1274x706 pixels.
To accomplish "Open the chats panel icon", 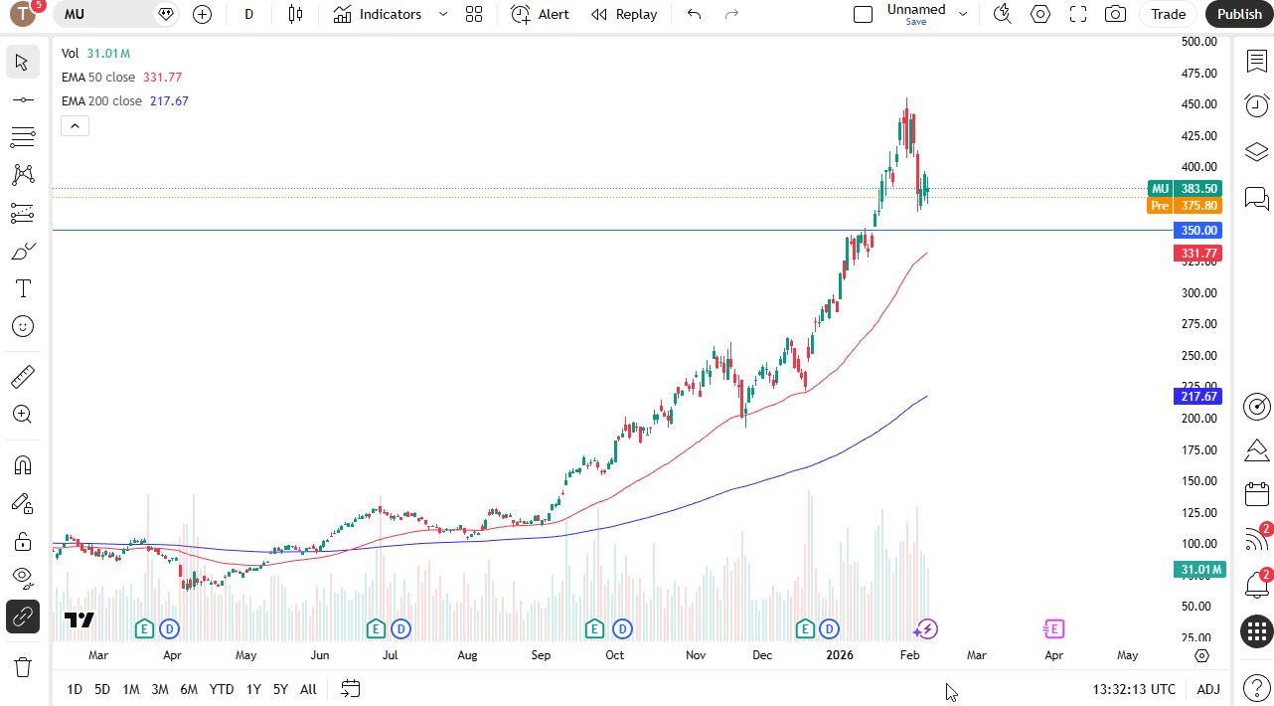I will coord(1257,199).
